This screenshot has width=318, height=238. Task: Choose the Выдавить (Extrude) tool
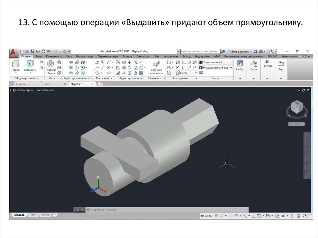pyautogui.click(x=30, y=66)
